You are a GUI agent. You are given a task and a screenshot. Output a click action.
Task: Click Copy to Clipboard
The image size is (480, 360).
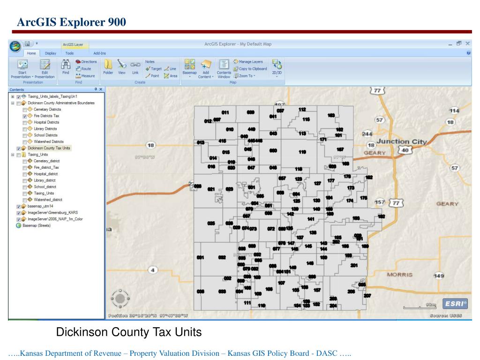coord(250,69)
